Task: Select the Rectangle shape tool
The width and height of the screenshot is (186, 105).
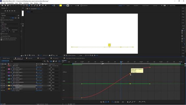Action: (x=27, y=6)
